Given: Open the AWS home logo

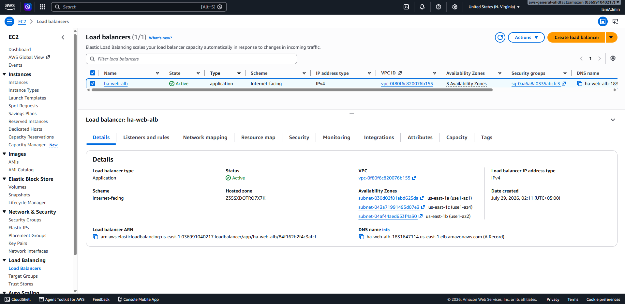Looking at the screenshot, I should [x=10, y=7].
